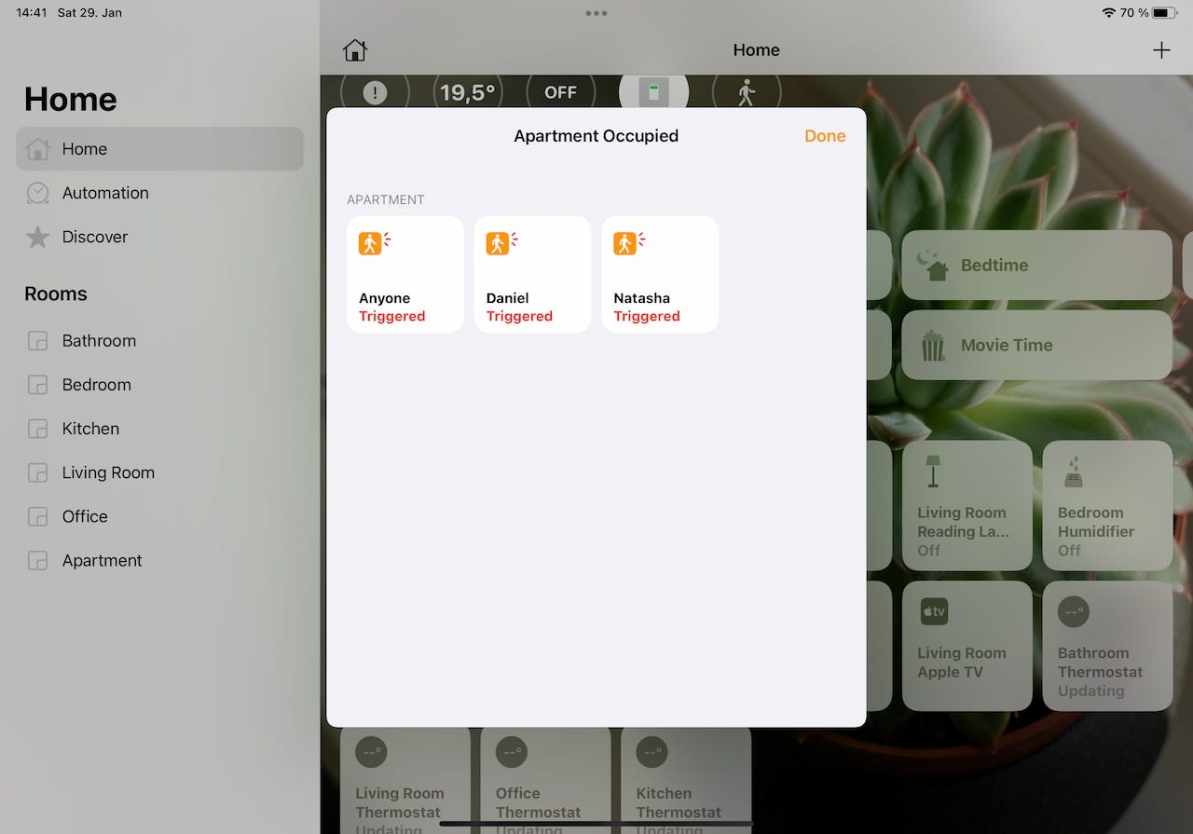Click the APARTMENT section label
The image size is (1193, 834).
(x=386, y=199)
